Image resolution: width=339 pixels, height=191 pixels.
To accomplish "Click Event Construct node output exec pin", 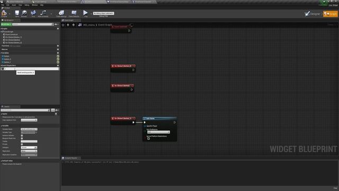I will pos(129,31).
